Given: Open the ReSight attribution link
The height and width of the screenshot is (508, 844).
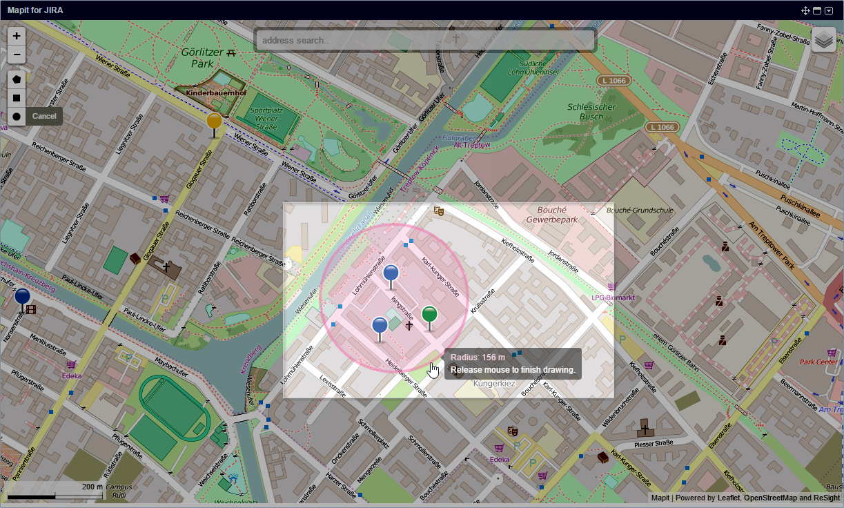Looking at the screenshot, I should pos(826,498).
